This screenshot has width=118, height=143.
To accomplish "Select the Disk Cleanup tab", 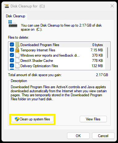I will pyautogui.click(x=15, y=16).
